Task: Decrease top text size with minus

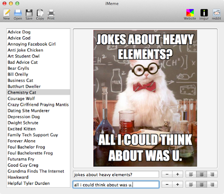Action: [167, 174]
